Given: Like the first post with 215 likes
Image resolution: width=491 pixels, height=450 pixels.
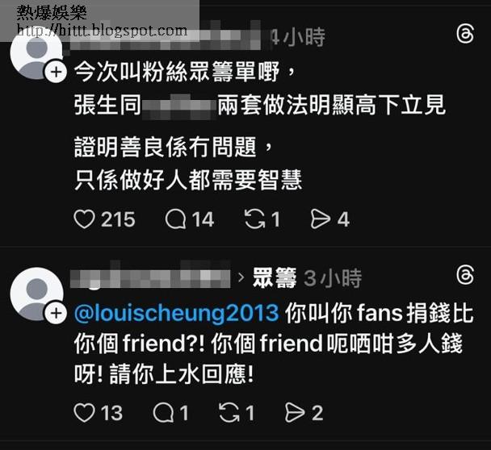Looking at the screenshot, I should tap(84, 219).
